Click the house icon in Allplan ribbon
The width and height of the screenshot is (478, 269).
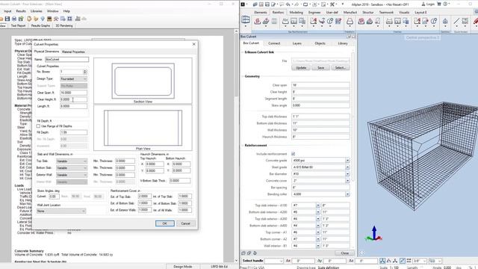(x=445, y=21)
